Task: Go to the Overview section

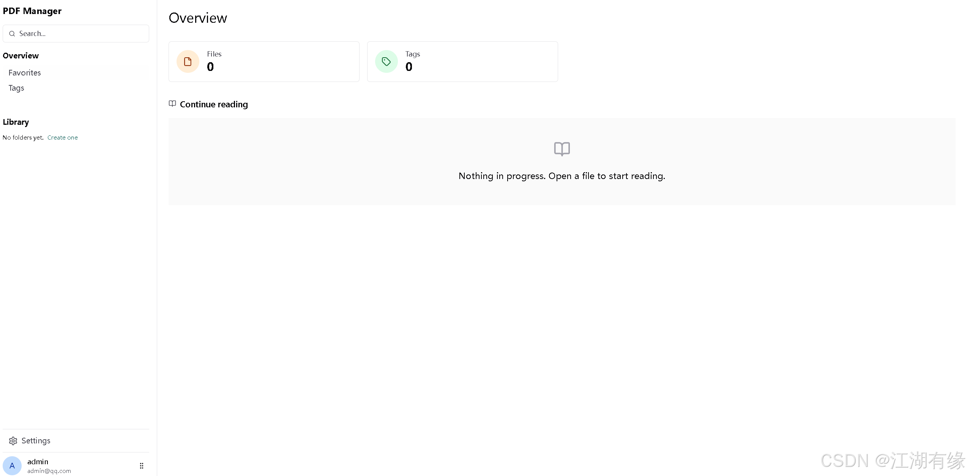Action: (21, 56)
